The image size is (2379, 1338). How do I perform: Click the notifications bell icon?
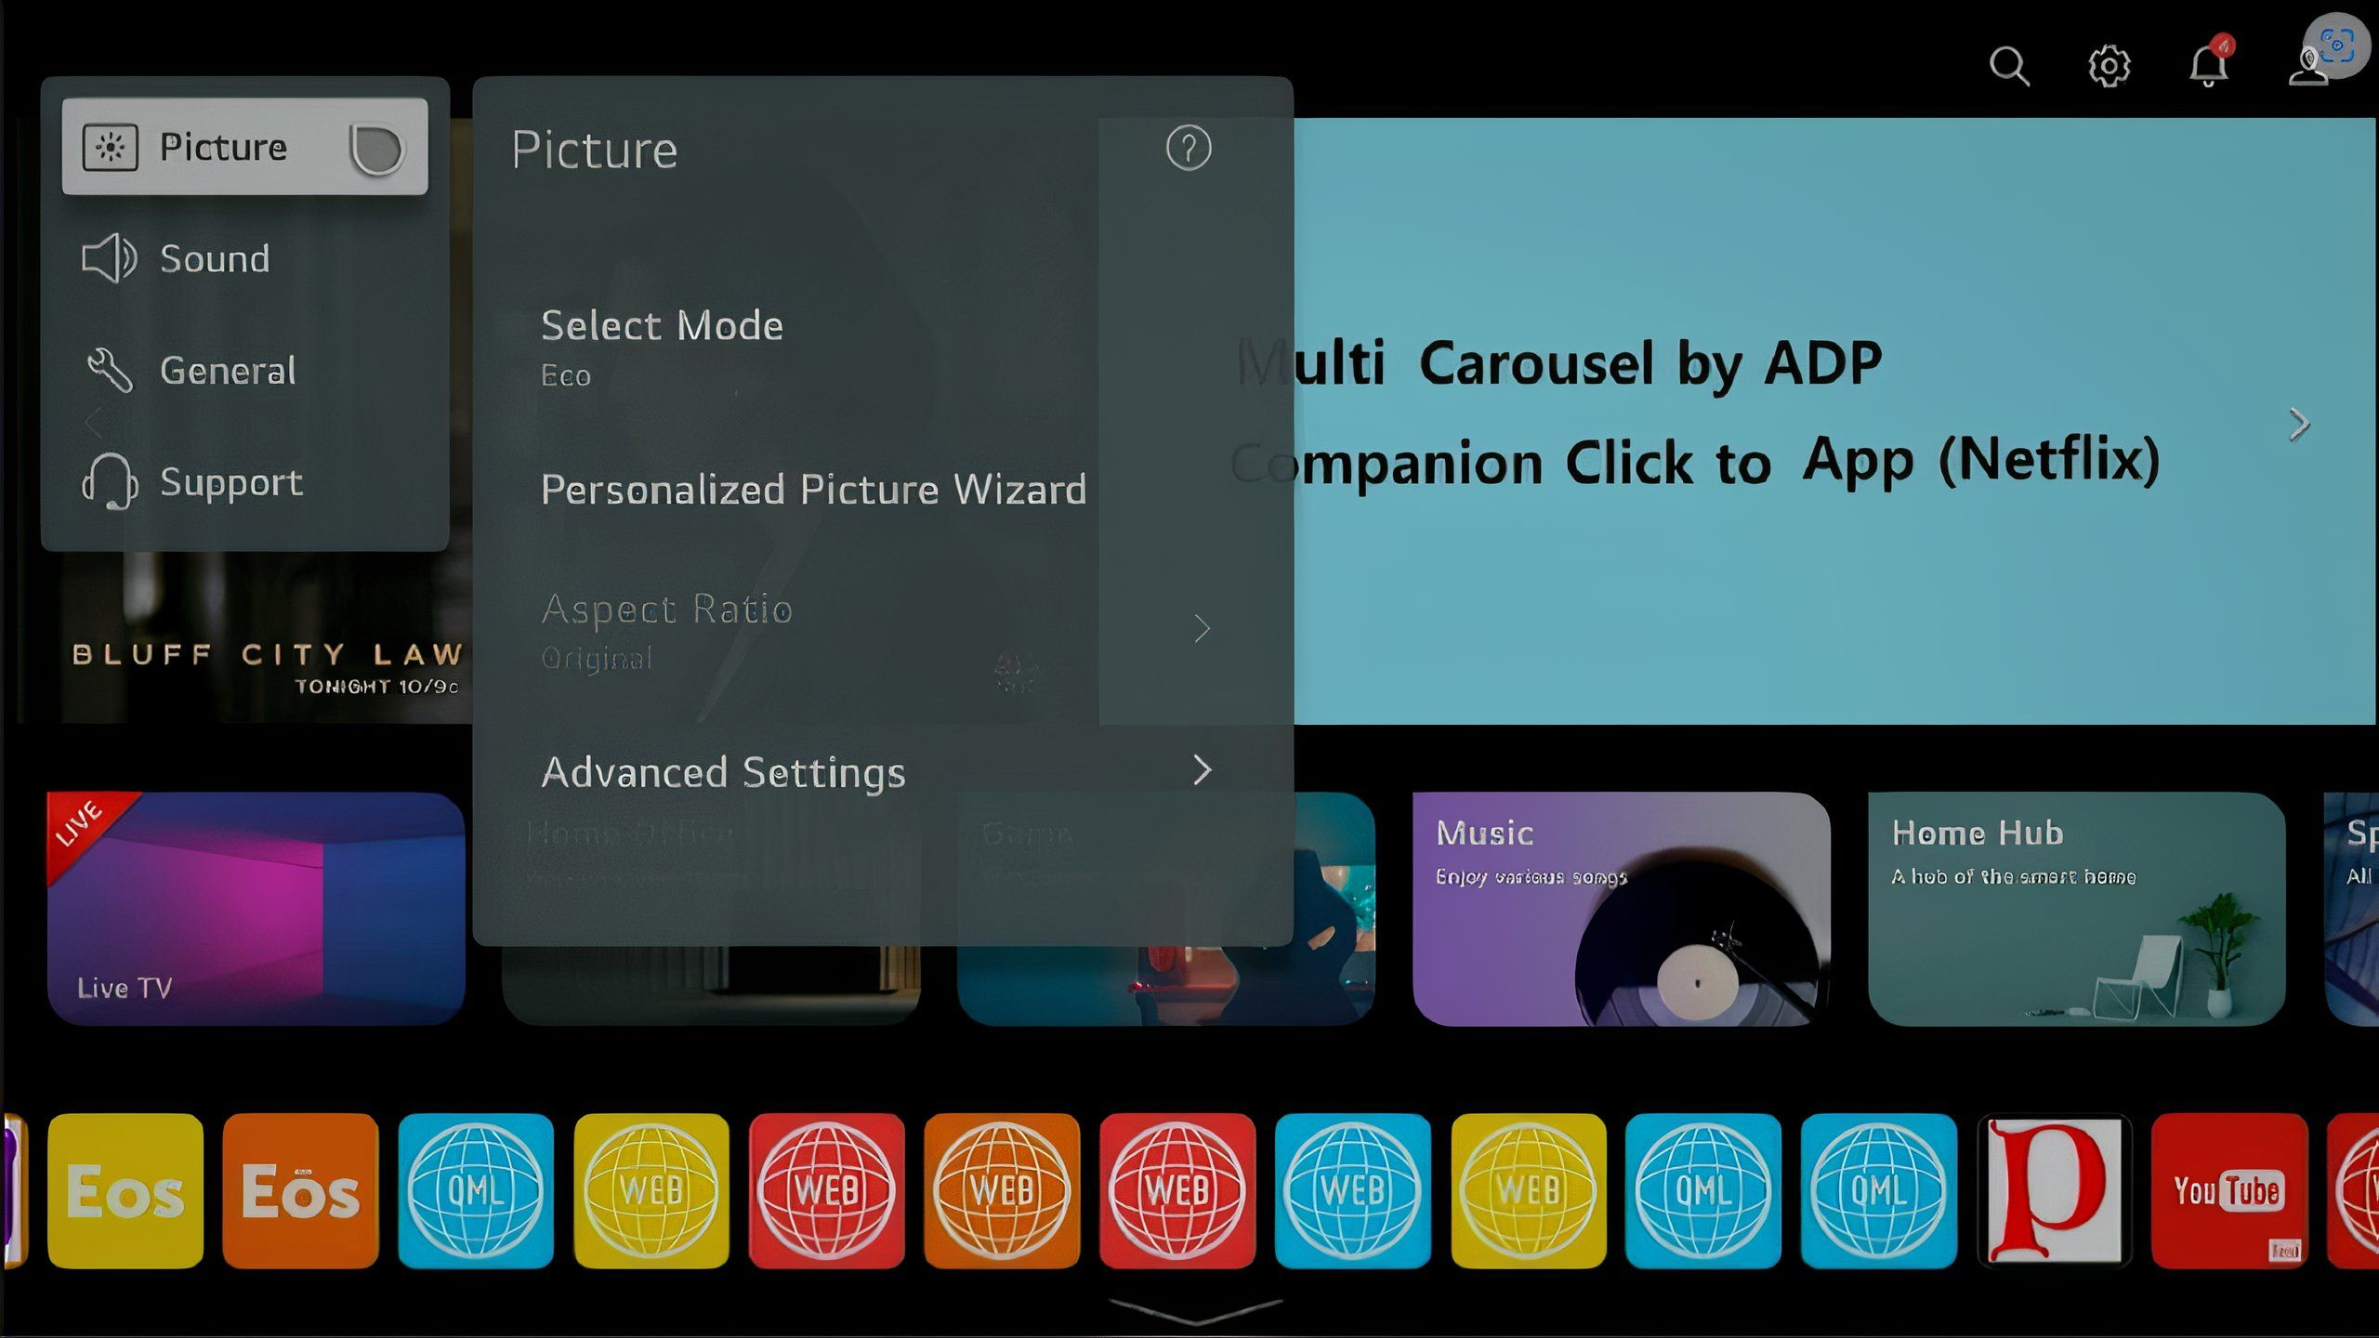(x=2209, y=65)
